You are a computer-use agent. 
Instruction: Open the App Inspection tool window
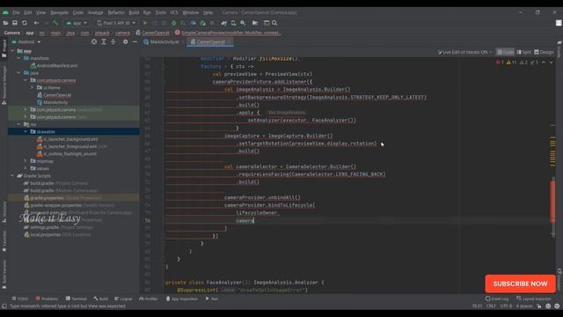(x=181, y=299)
